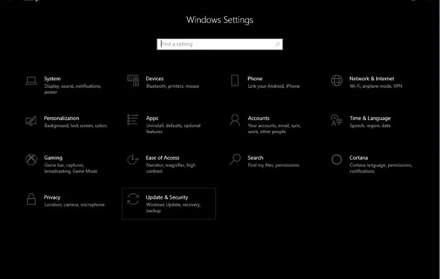
Task: Open Cortana settings title
Action: click(358, 158)
